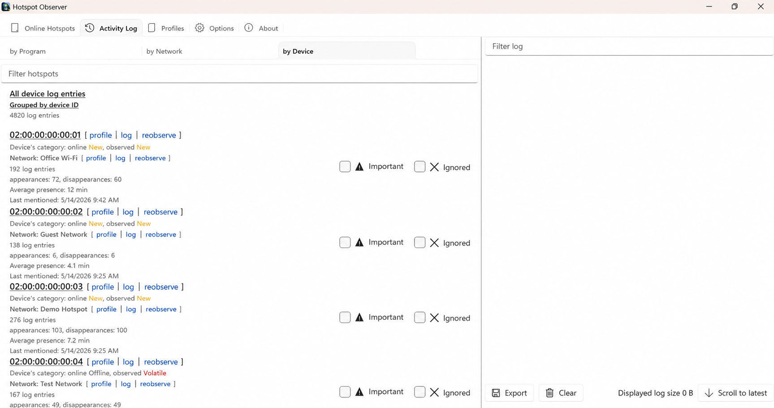Open the Office Wi-Fi network profile link
Image resolution: width=774 pixels, height=408 pixels.
pyautogui.click(x=96, y=158)
